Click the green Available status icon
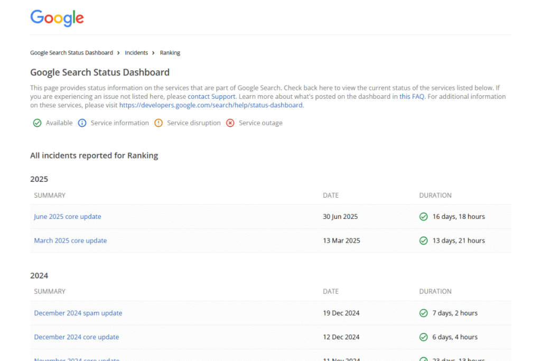541x361 pixels. pos(37,123)
